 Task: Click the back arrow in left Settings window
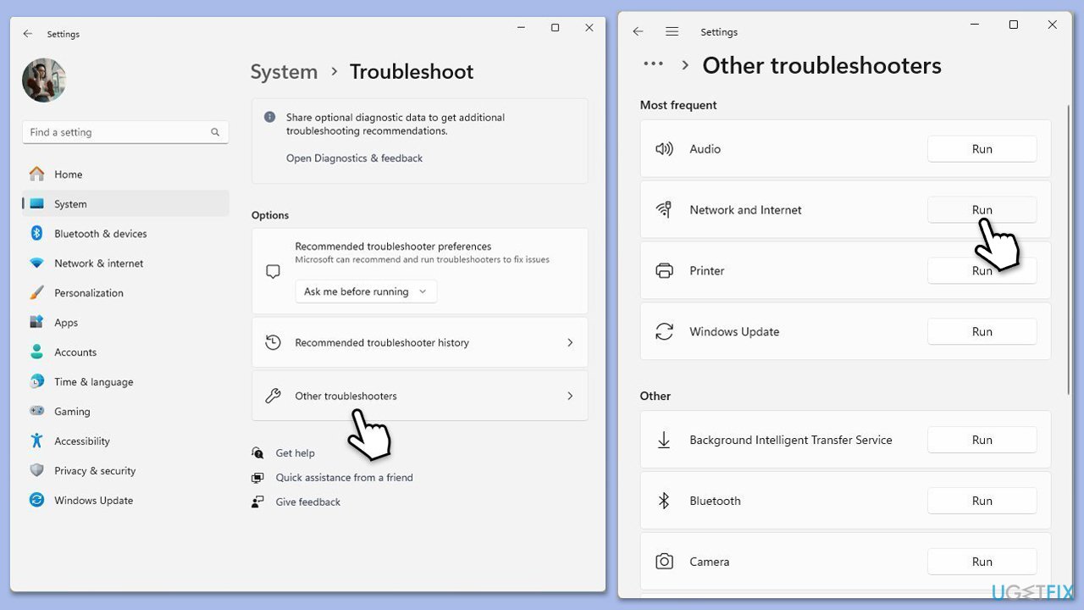click(x=28, y=34)
